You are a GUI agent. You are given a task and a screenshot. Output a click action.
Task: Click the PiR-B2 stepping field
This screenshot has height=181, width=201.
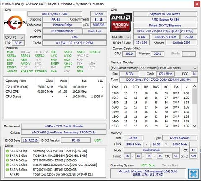click(x=56, y=20)
